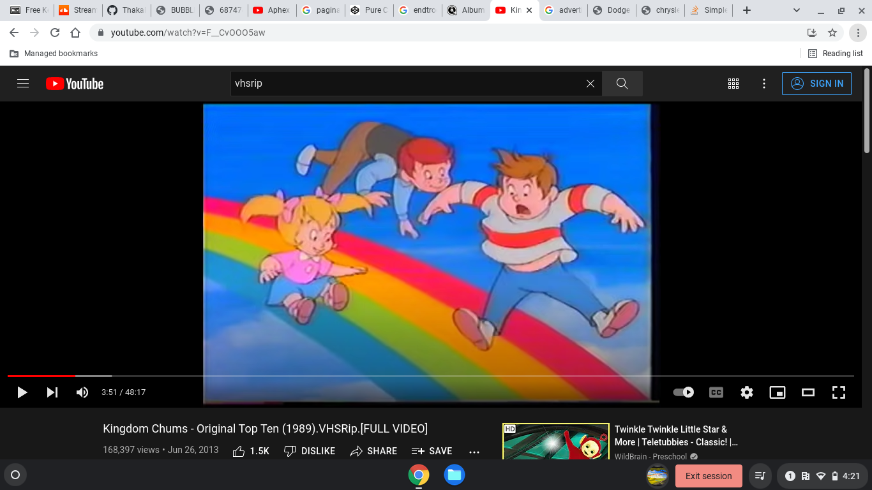Image resolution: width=872 pixels, height=490 pixels.
Task: Toggle closed captions CC
Action: tap(716, 392)
